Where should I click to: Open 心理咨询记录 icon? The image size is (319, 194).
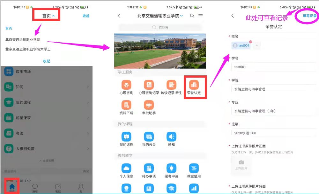(149, 85)
